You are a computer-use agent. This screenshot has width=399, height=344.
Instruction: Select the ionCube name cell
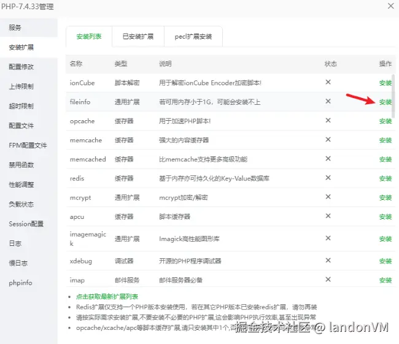[x=82, y=83]
